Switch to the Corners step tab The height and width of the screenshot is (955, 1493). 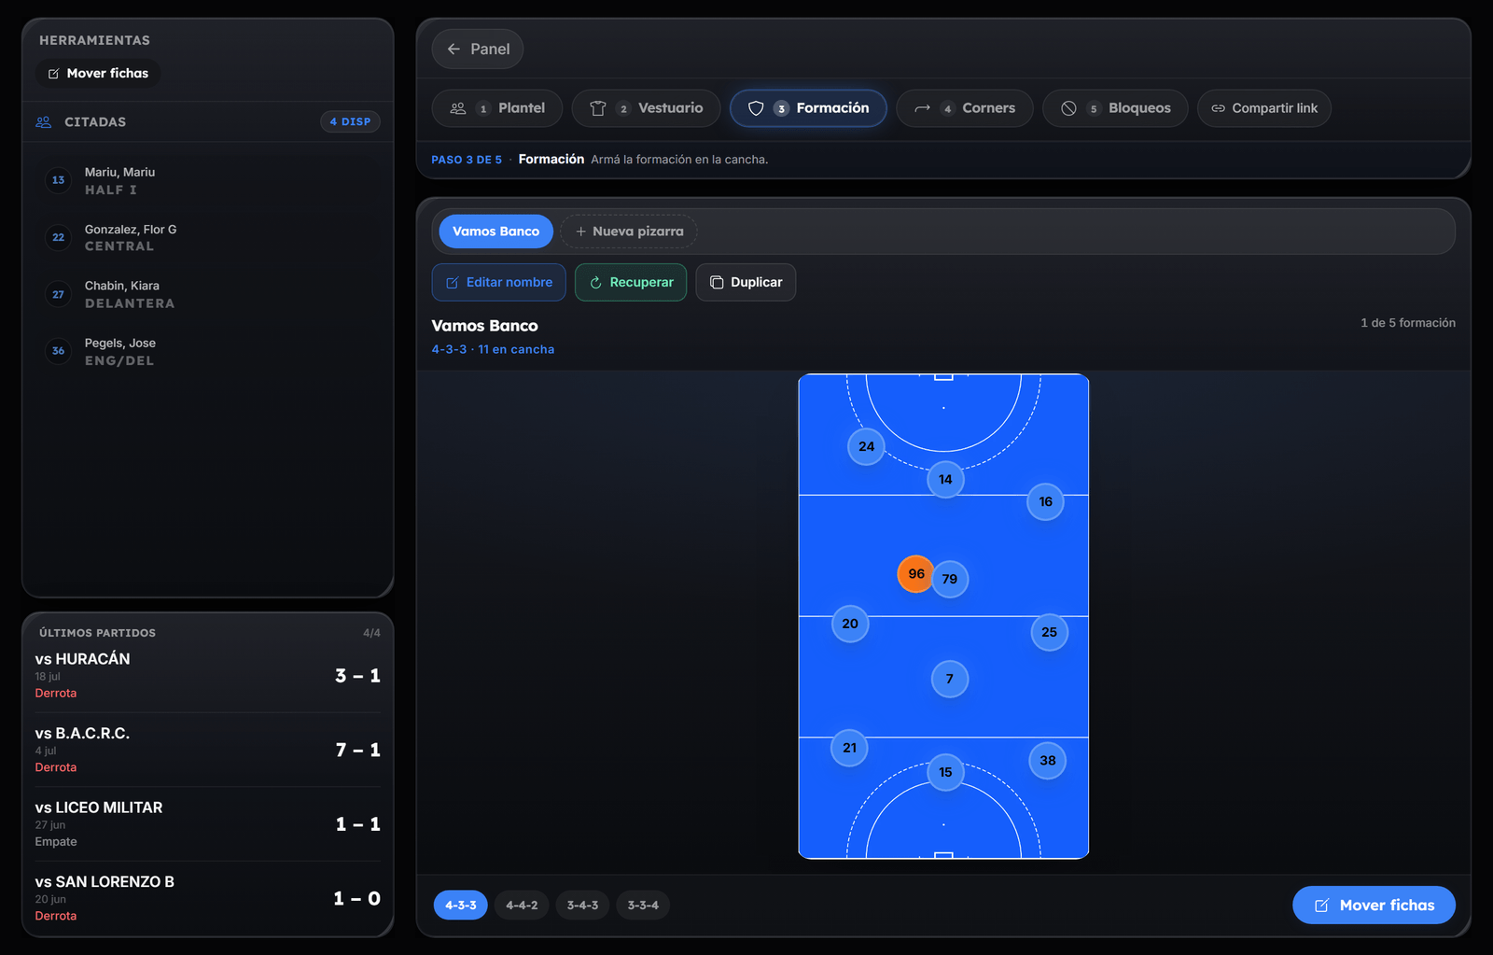[x=965, y=108]
